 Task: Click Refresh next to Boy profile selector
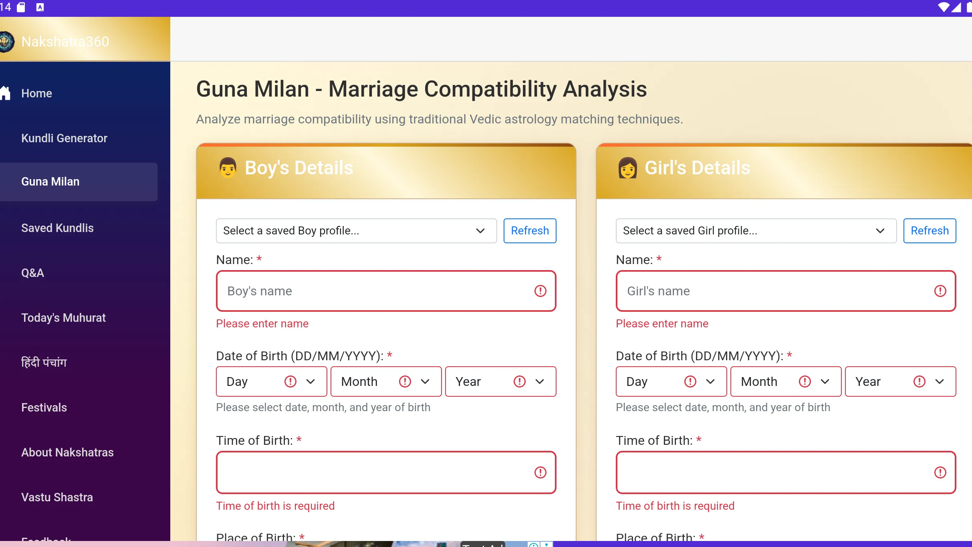click(x=530, y=230)
